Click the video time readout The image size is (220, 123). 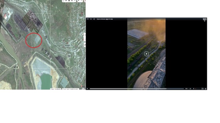(x=188, y=88)
